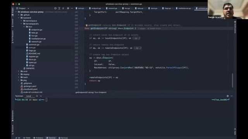Open .gitignore in project tree
Image resolution: width=248 pixels, height=139 pixels.
28,83
